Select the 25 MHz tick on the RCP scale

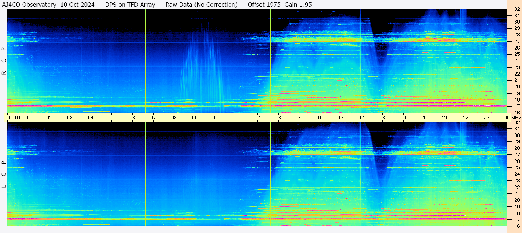click(x=516, y=54)
